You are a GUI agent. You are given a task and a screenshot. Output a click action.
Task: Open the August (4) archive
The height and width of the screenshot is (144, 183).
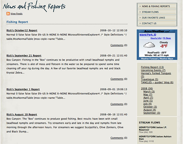click(x=150, y=110)
